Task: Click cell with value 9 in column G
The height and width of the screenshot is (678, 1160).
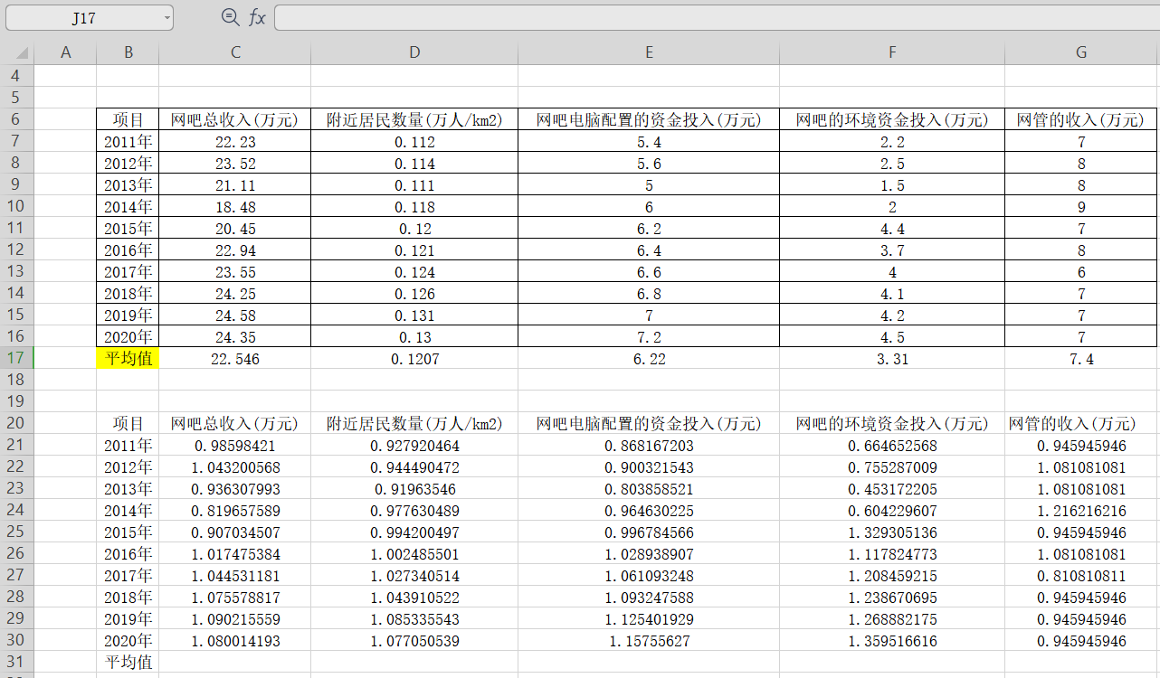Action: pyautogui.click(x=1081, y=206)
